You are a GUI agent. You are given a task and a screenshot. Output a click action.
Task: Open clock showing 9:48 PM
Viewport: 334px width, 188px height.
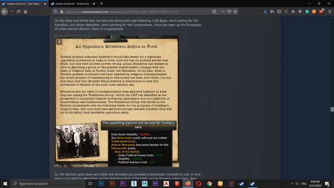point(315,183)
